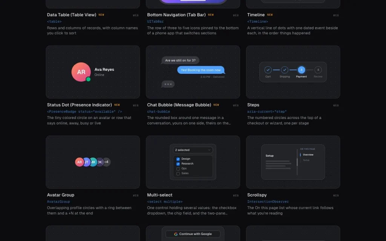Click the NEW badge beside Timeline
The width and height of the screenshot is (386, 241).
(x=270, y=15)
